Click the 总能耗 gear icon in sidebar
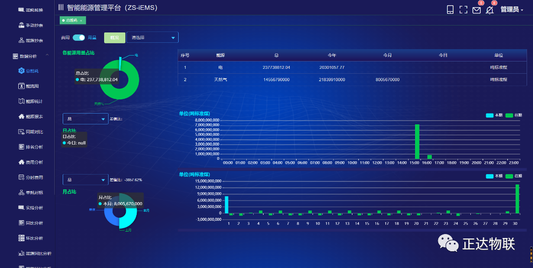Image resolution: width=533 pixels, height=268 pixels. pos(21,70)
